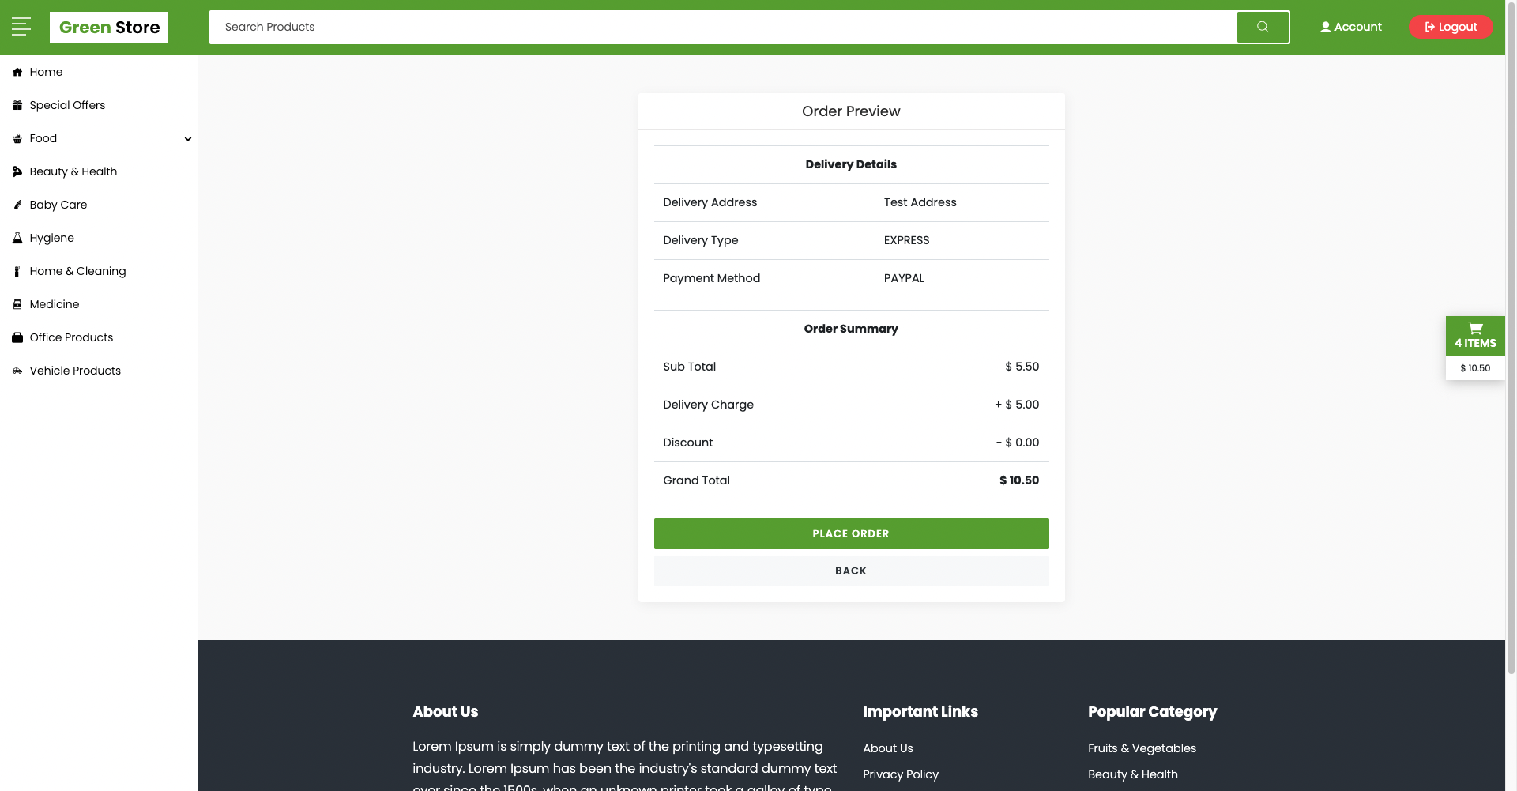Open the hamburger menu
1517x791 pixels.
(21, 26)
